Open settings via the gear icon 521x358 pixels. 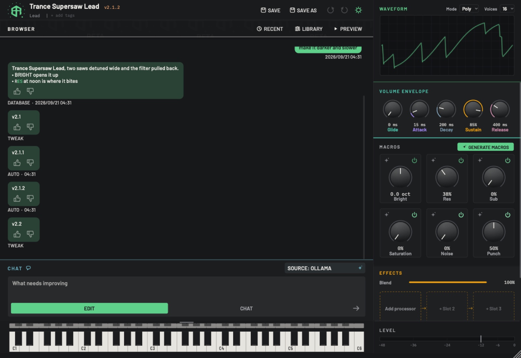359,10
